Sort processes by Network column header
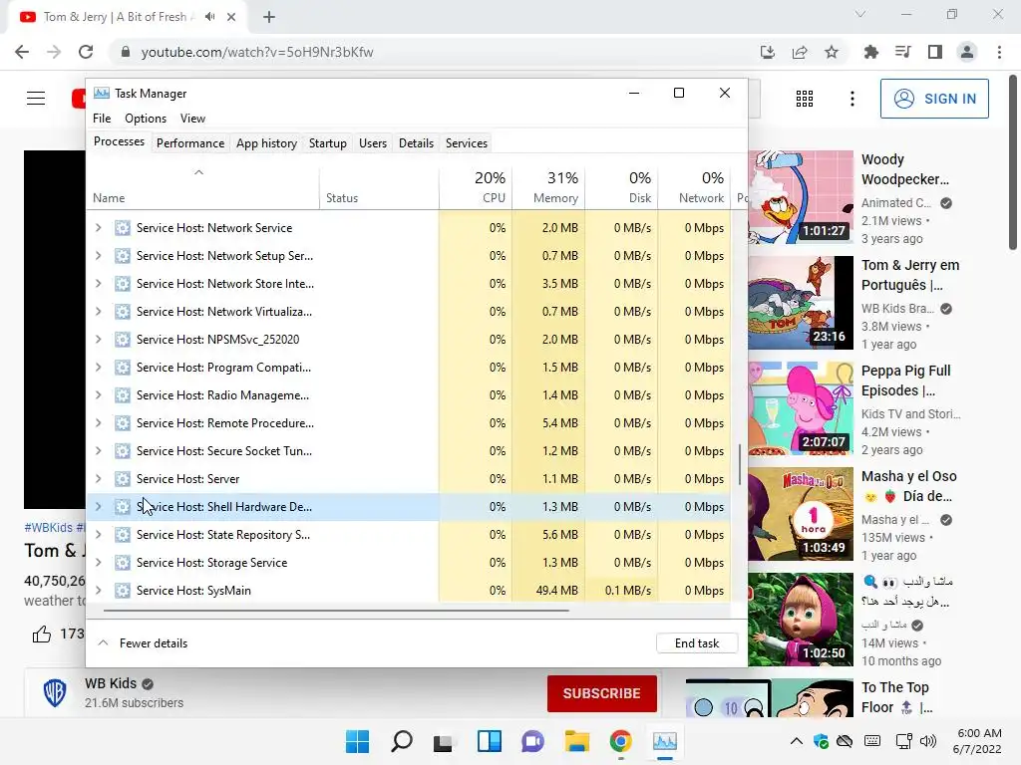 [x=694, y=187]
